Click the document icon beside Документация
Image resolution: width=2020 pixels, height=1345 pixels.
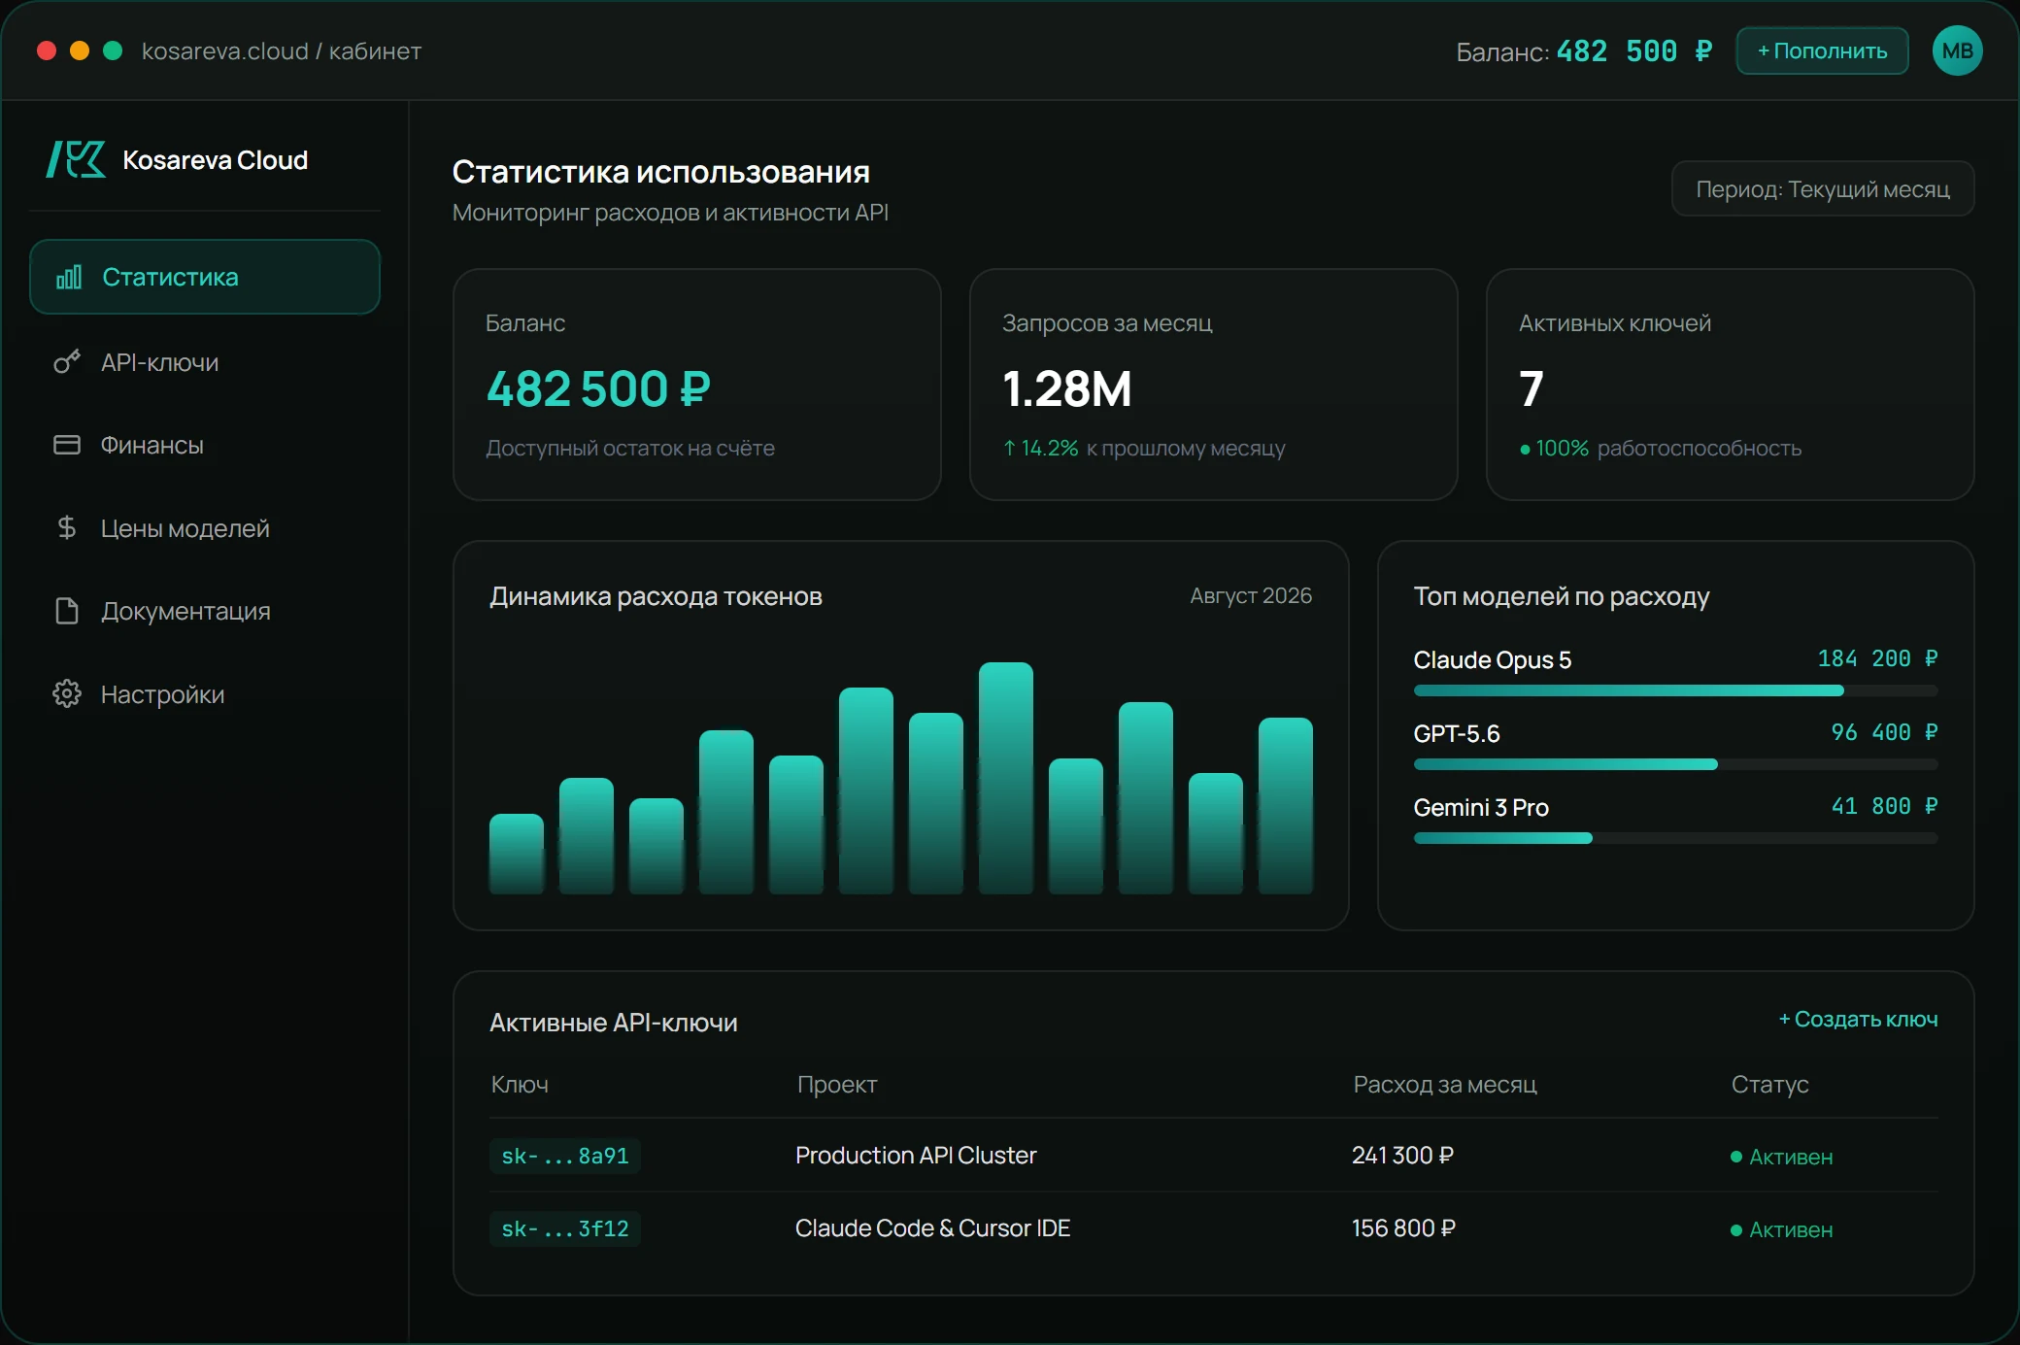(66, 611)
